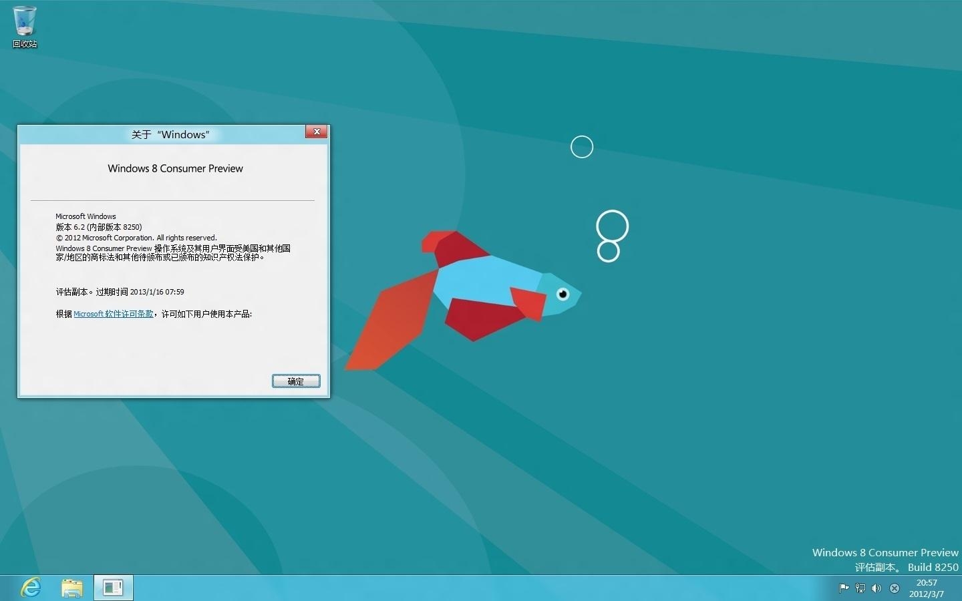Click the About Windows taskbar button
Screen dimensions: 962x601
pyautogui.click(x=113, y=588)
